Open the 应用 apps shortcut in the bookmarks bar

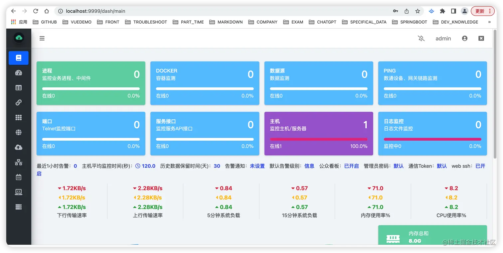coord(19,22)
